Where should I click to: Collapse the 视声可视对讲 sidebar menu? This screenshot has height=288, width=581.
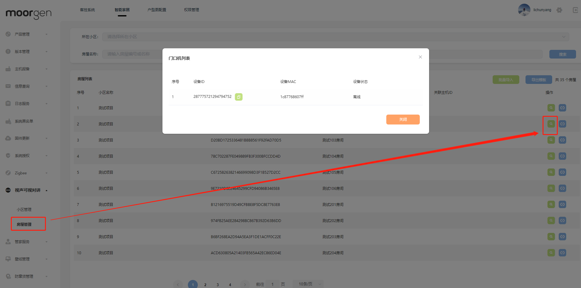click(27, 190)
